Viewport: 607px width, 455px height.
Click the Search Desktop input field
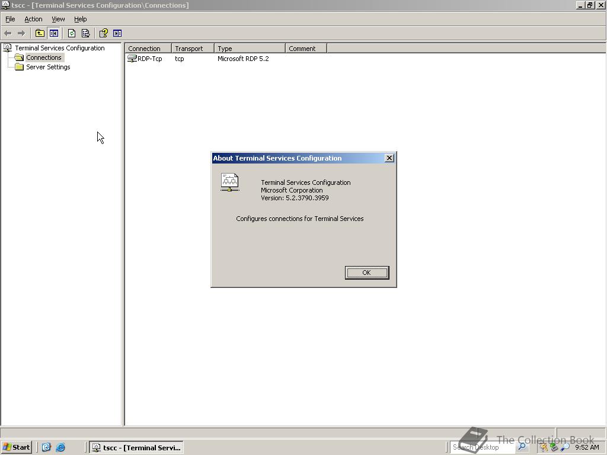click(483, 447)
